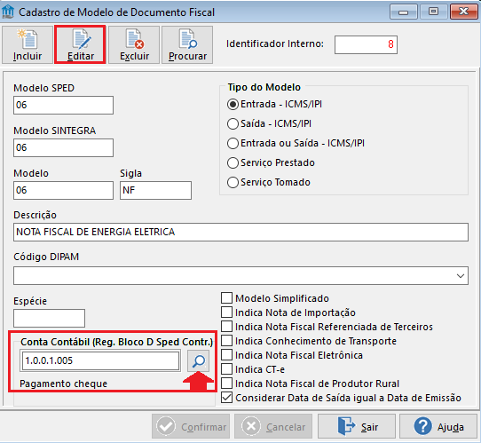Click the Modelo SINTEGRA input field

(x=63, y=148)
